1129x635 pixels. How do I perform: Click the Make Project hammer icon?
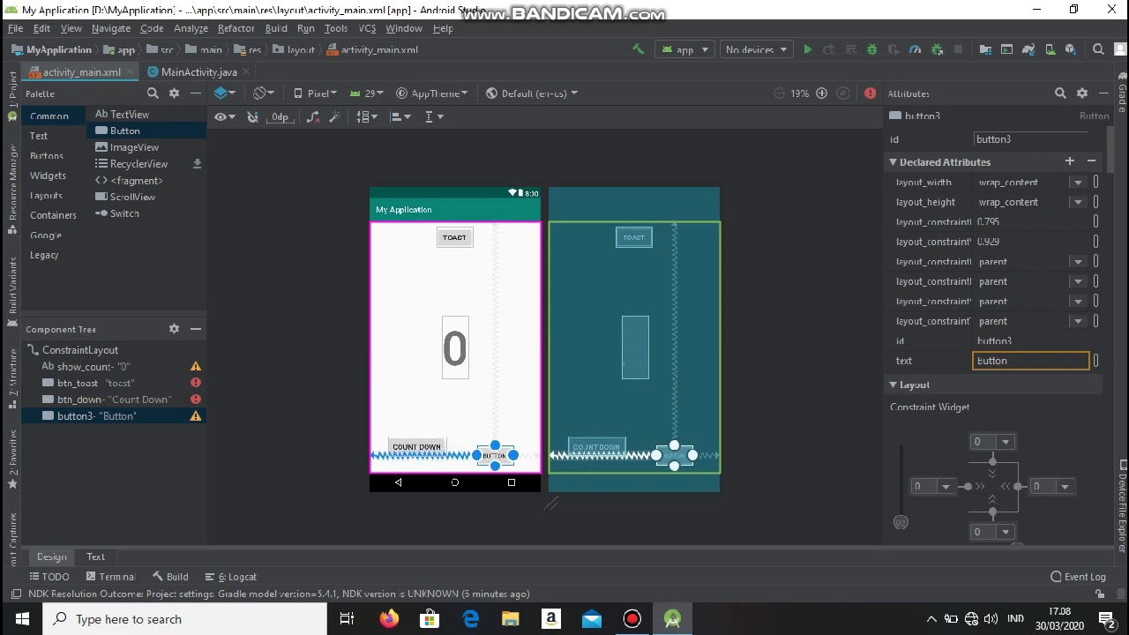[639, 49]
